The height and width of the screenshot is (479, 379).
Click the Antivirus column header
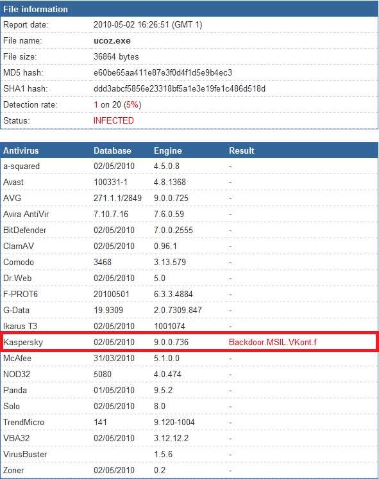coord(21,150)
